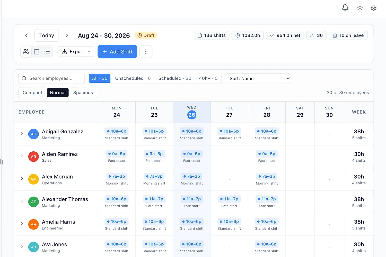
Task: Open the Sort: Name dropdown
Action: (x=258, y=78)
